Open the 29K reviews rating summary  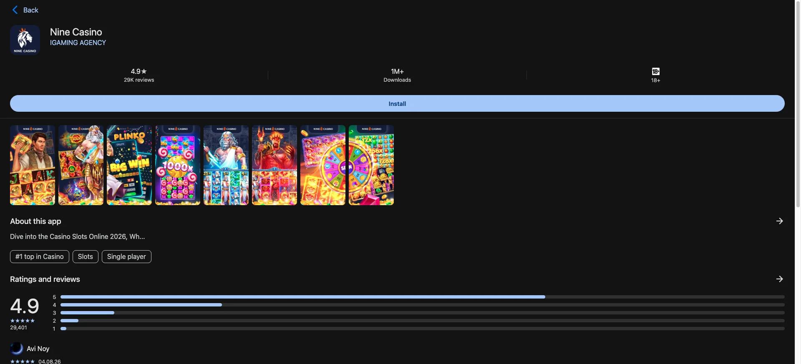click(139, 75)
